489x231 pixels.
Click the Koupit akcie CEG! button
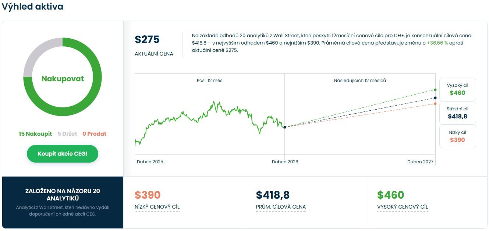(x=63, y=154)
